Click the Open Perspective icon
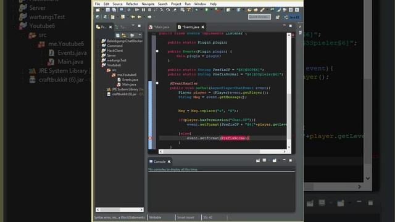395x222 pixels. 278,17
